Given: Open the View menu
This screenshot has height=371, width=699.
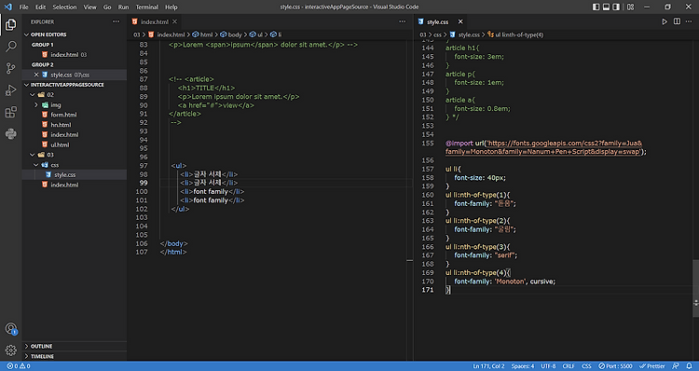Looking at the screenshot, I should tap(89, 7).
